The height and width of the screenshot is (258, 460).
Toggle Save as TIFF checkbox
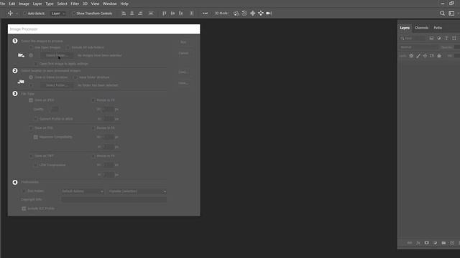[31, 156]
